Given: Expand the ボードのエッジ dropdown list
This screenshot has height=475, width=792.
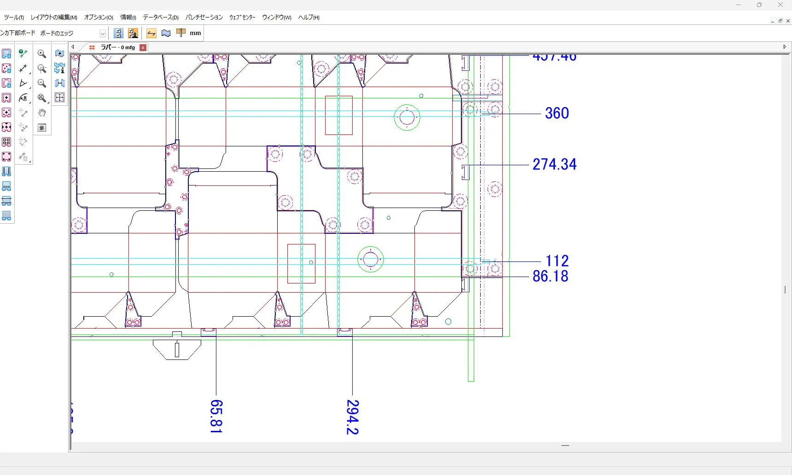Looking at the screenshot, I should tap(103, 33).
